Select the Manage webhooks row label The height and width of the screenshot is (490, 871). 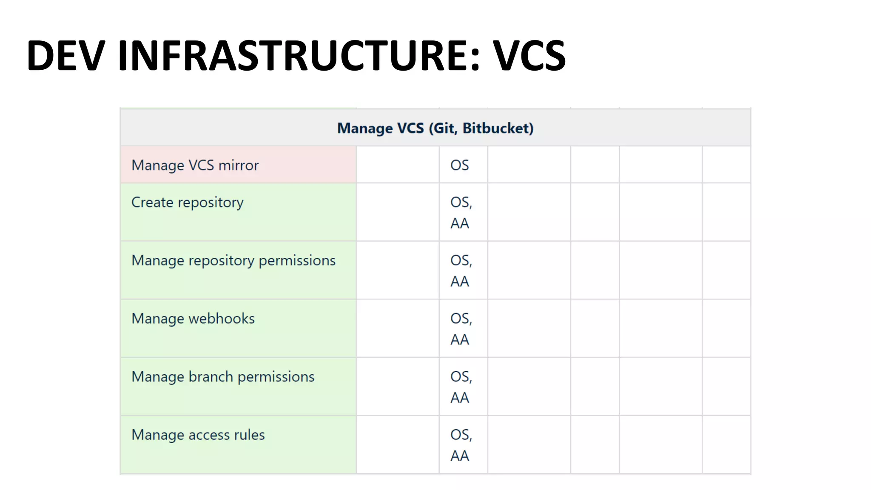[x=193, y=319]
